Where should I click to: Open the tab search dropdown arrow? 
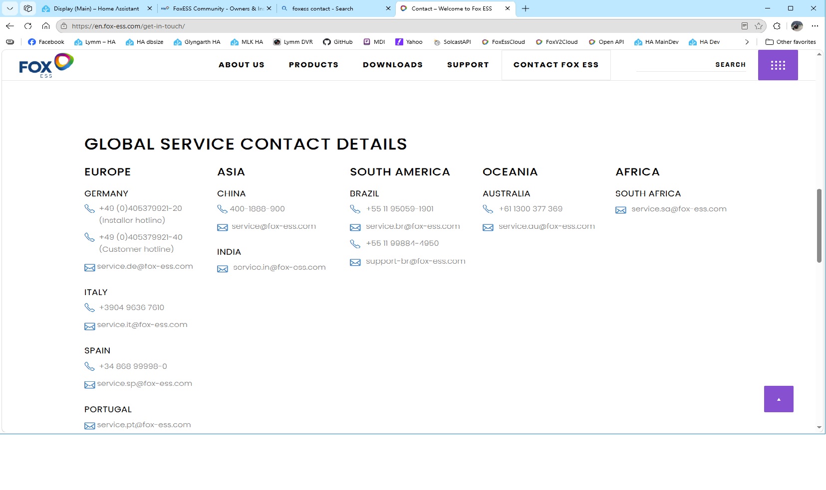point(10,8)
